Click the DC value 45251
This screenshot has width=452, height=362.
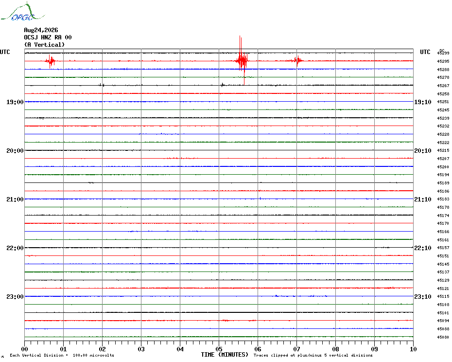pyautogui.click(x=443, y=102)
